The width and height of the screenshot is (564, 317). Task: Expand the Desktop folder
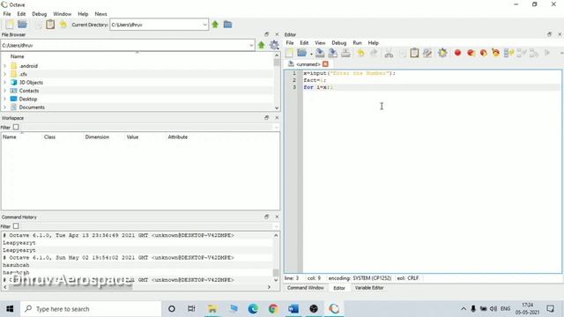point(4,99)
